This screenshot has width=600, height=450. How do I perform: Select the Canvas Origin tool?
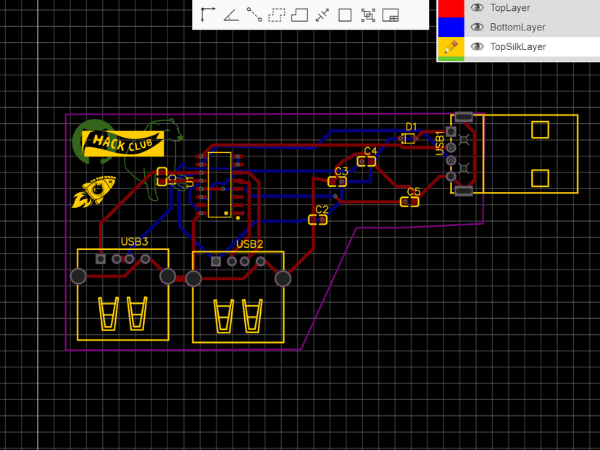pyautogui.click(x=208, y=15)
